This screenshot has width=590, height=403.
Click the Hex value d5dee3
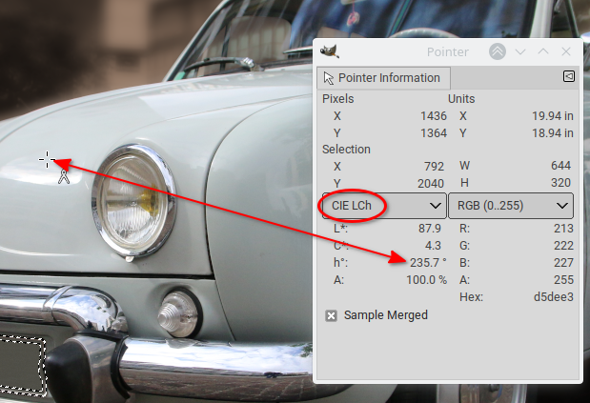point(554,297)
